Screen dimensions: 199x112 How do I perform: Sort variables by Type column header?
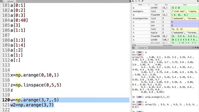[156, 5]
